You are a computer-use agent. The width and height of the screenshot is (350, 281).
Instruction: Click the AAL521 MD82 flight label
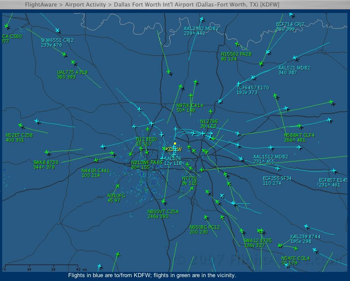pyautogui.click(x=294, y=70)
